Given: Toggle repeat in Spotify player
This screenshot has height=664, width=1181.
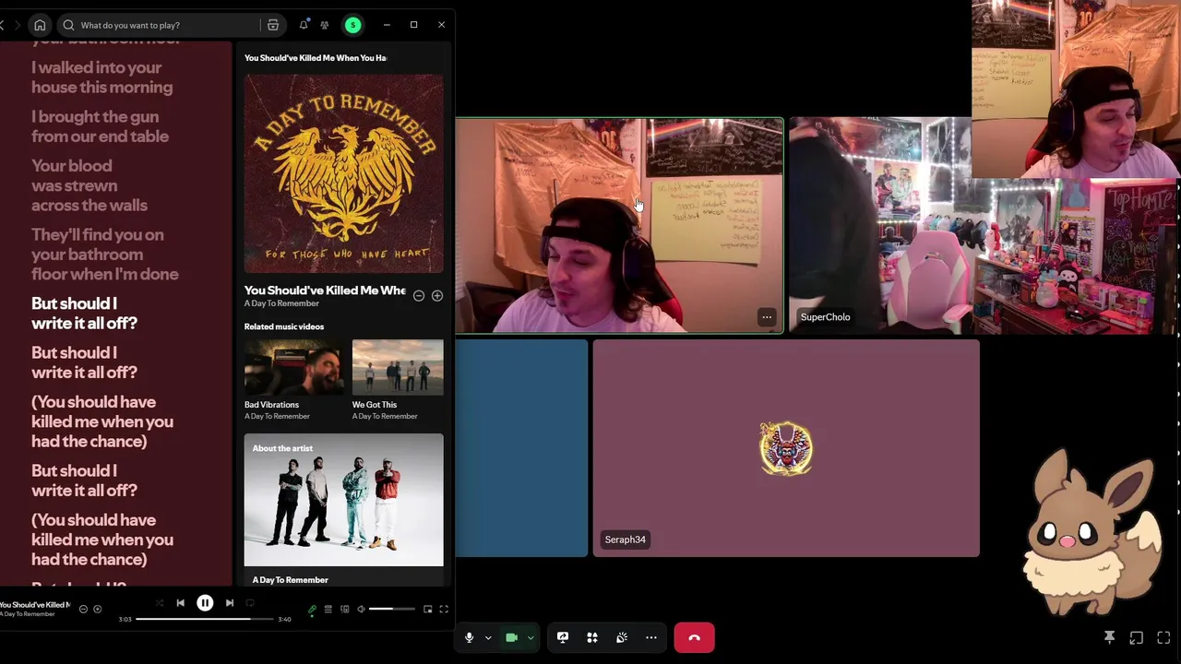Looking at the screenshot, I should click(x=250, y=603).
